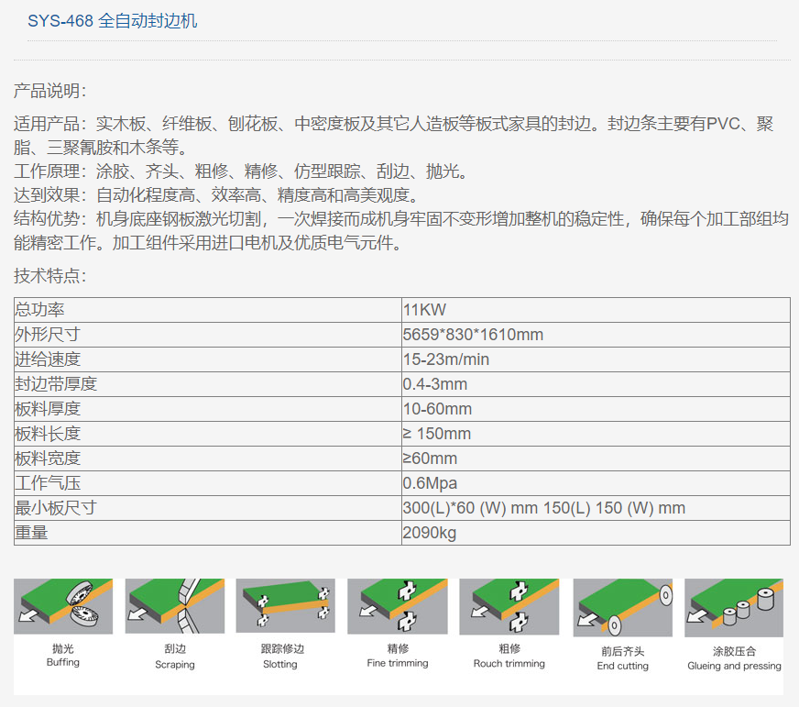Image resolution: width=799 pixels, height=707 pixels.
Task: Open the 刮边 Scraping process image
Action: pos(175,606)
